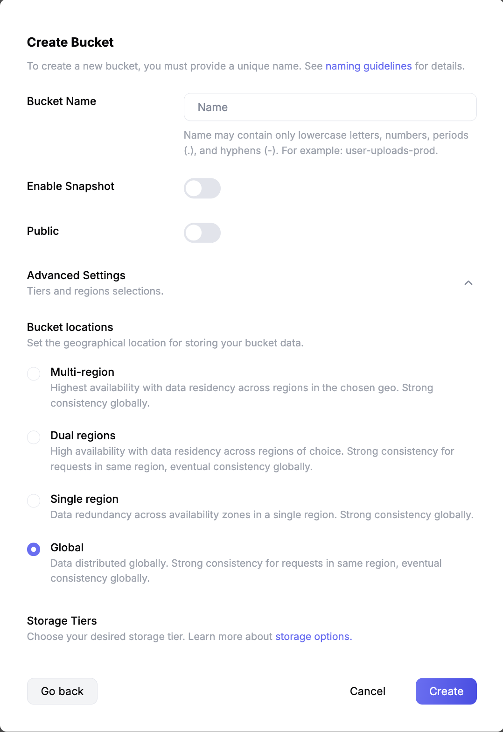The image size is (503, 732).
Task: Toggle the Enable Snapshot switch
Action: [202, 188]
